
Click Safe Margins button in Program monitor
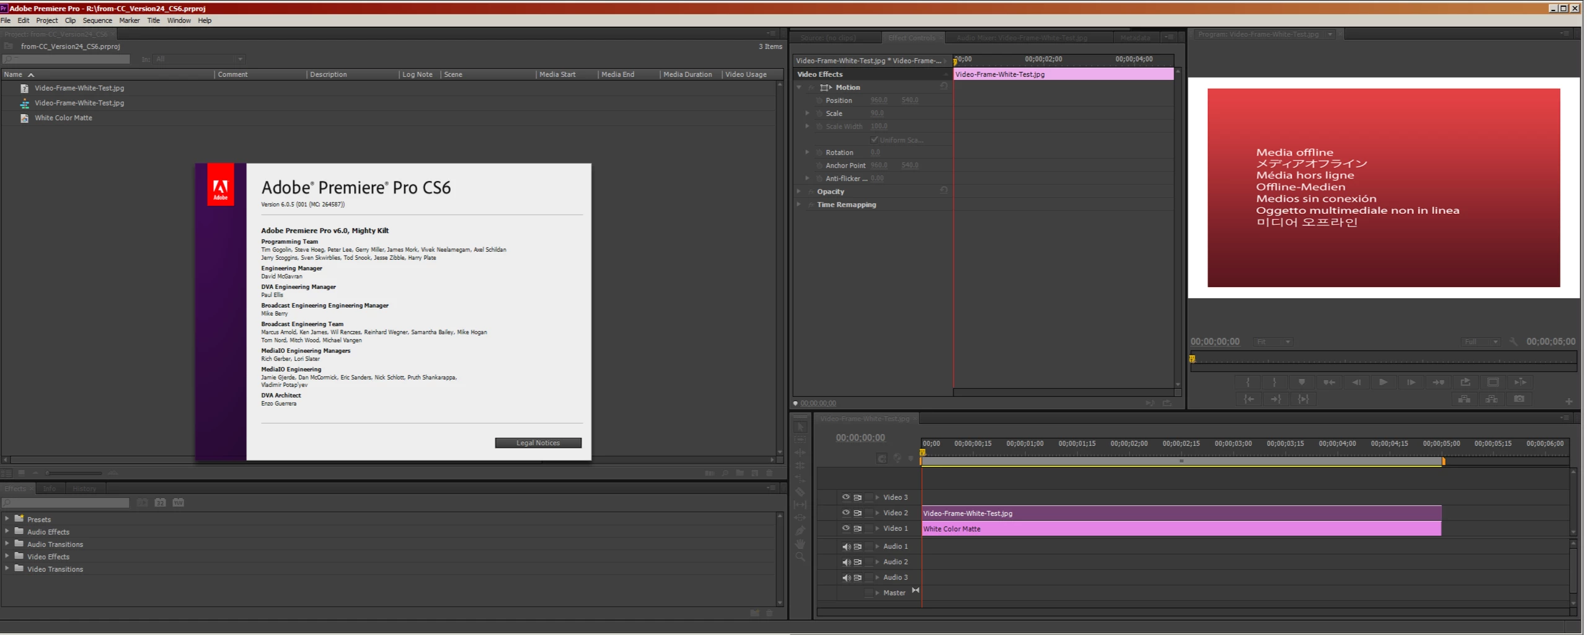(x=1493, y=382)
